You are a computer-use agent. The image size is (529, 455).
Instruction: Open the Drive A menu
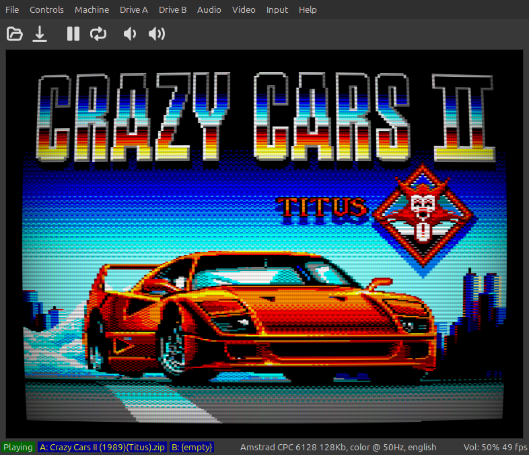click(x=134, y=10)
